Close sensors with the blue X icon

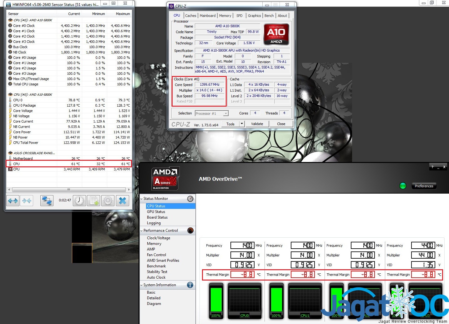click(123, 200)
